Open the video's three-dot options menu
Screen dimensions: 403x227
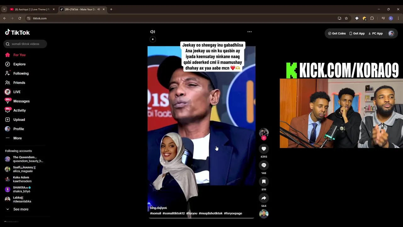[249, 32]
